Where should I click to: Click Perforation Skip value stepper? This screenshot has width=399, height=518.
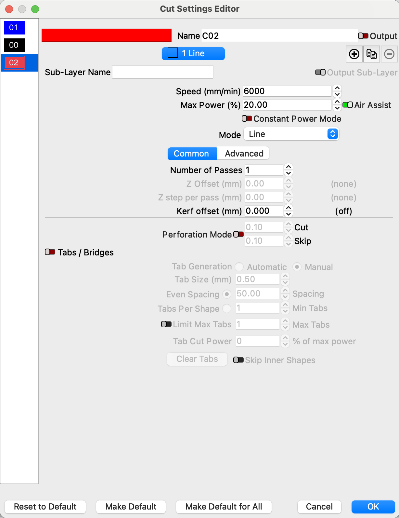pyautogui.click(x=289, y=241)
